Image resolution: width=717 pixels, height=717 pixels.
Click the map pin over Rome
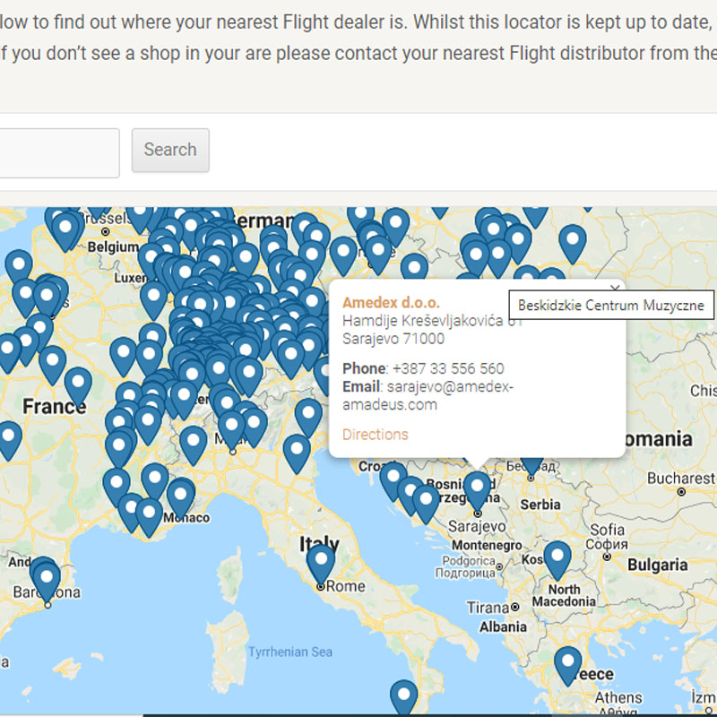click(320, 561)
